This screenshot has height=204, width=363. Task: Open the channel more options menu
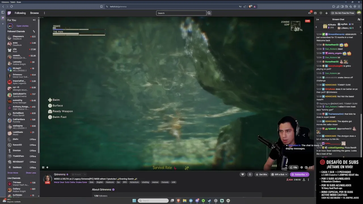tap(308, 180)
